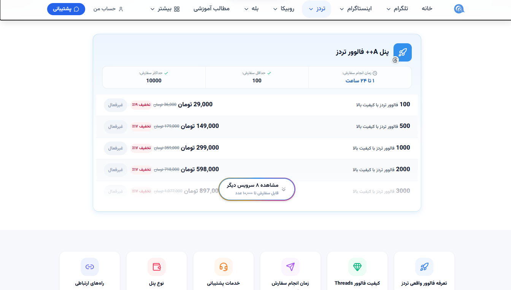Click the link icon above راه‌های ارتباطی
The height and width of the screenshot is (290, 511).
click(90, 267)
